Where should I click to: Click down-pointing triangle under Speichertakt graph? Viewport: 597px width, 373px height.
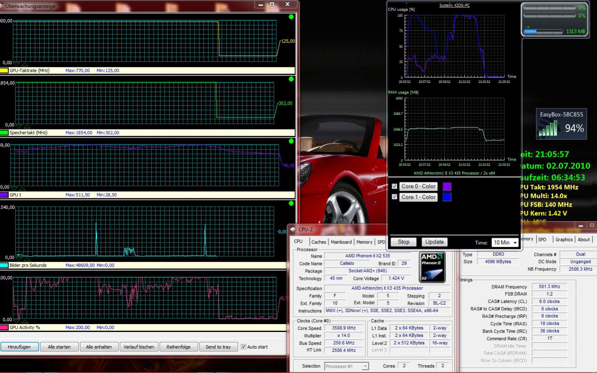[19, 126]
